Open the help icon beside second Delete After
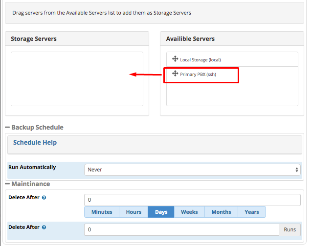Image resolution: width=312 pixels, height=246 pixels. tap(44, 227)
